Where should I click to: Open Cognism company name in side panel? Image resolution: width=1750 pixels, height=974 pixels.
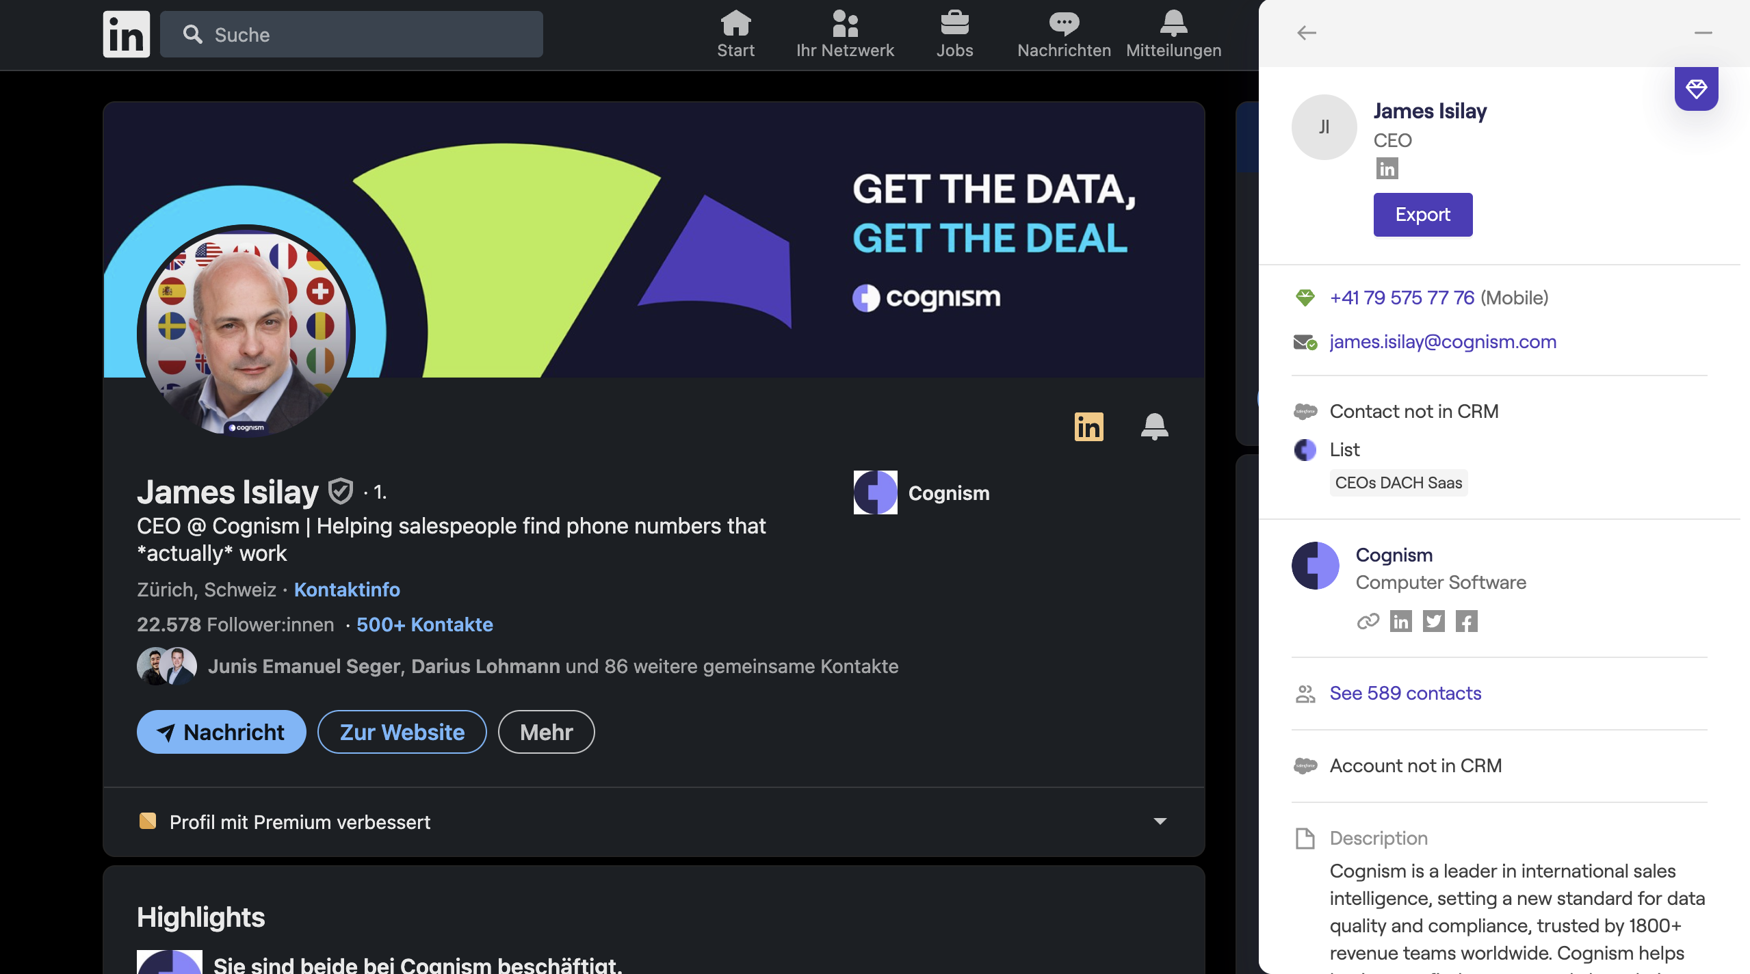pyautogui.click(x=1394, y=555)
